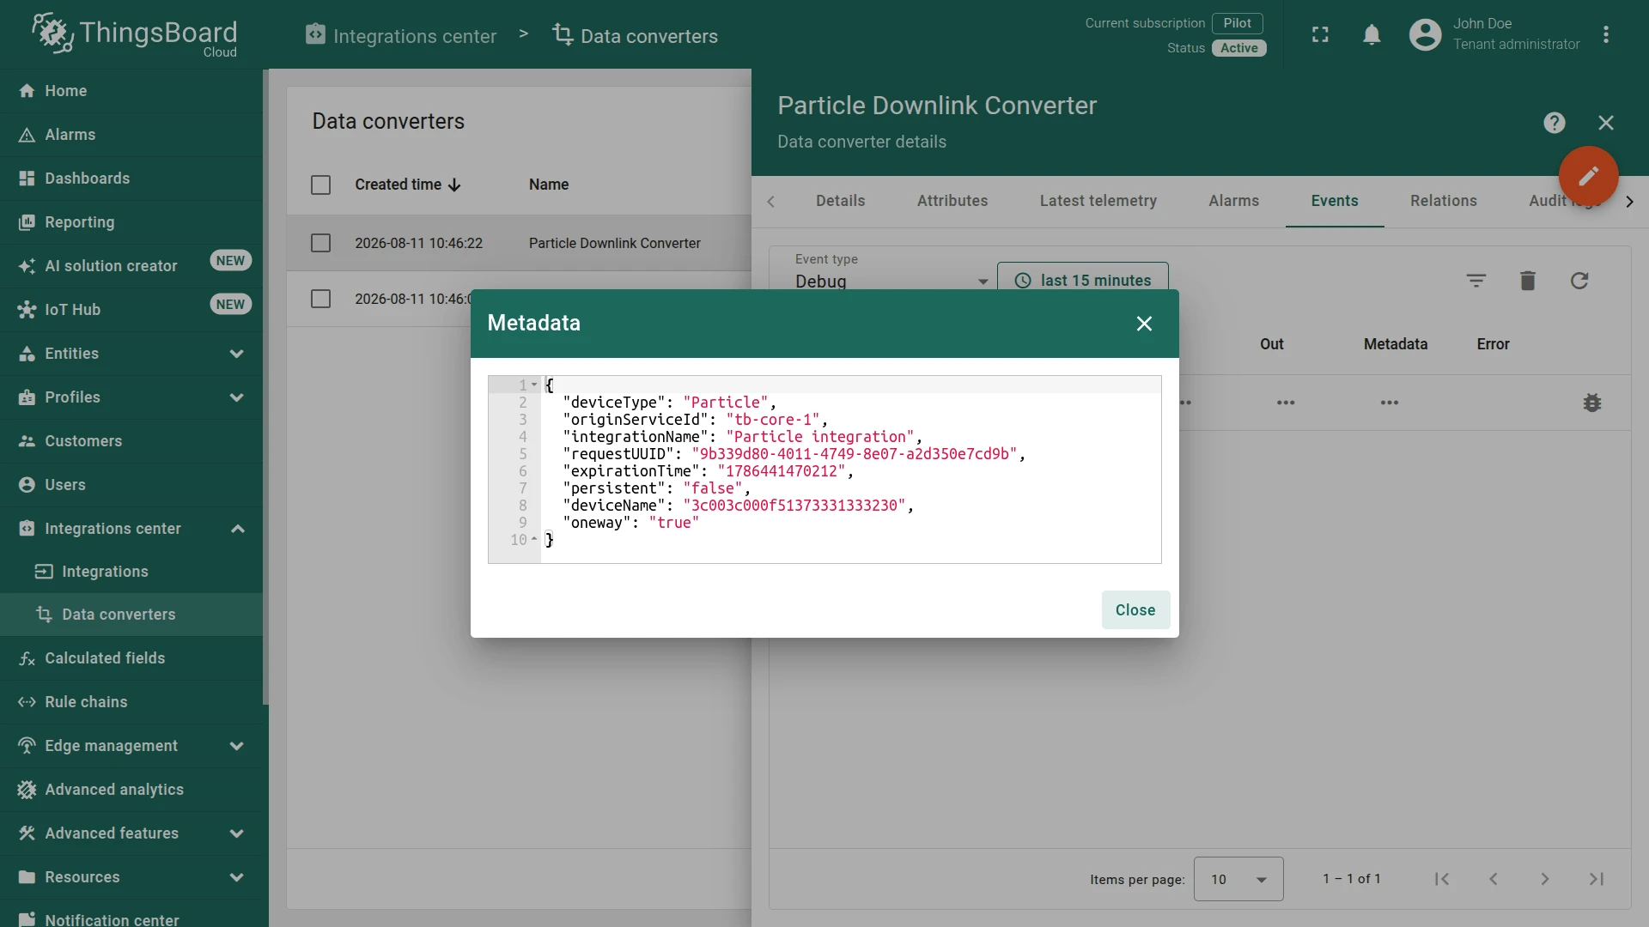The width and height of the screenshot is (1649, 927).
Task: Expand the Advanced features chevron
Action: (237, 833)
